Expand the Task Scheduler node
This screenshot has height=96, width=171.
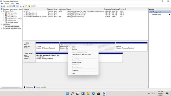click(4, 13)
